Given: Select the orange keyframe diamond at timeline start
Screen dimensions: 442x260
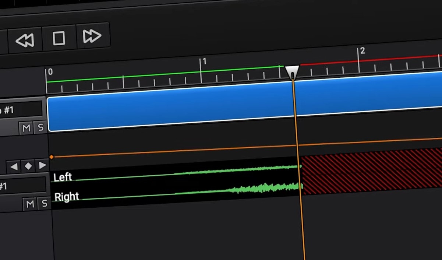Looking at the screenshot, I should pos(52,157).
